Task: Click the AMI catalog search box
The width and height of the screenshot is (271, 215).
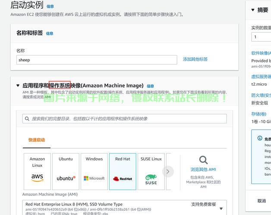Action: pyautogui.click(x=124, y=119)
